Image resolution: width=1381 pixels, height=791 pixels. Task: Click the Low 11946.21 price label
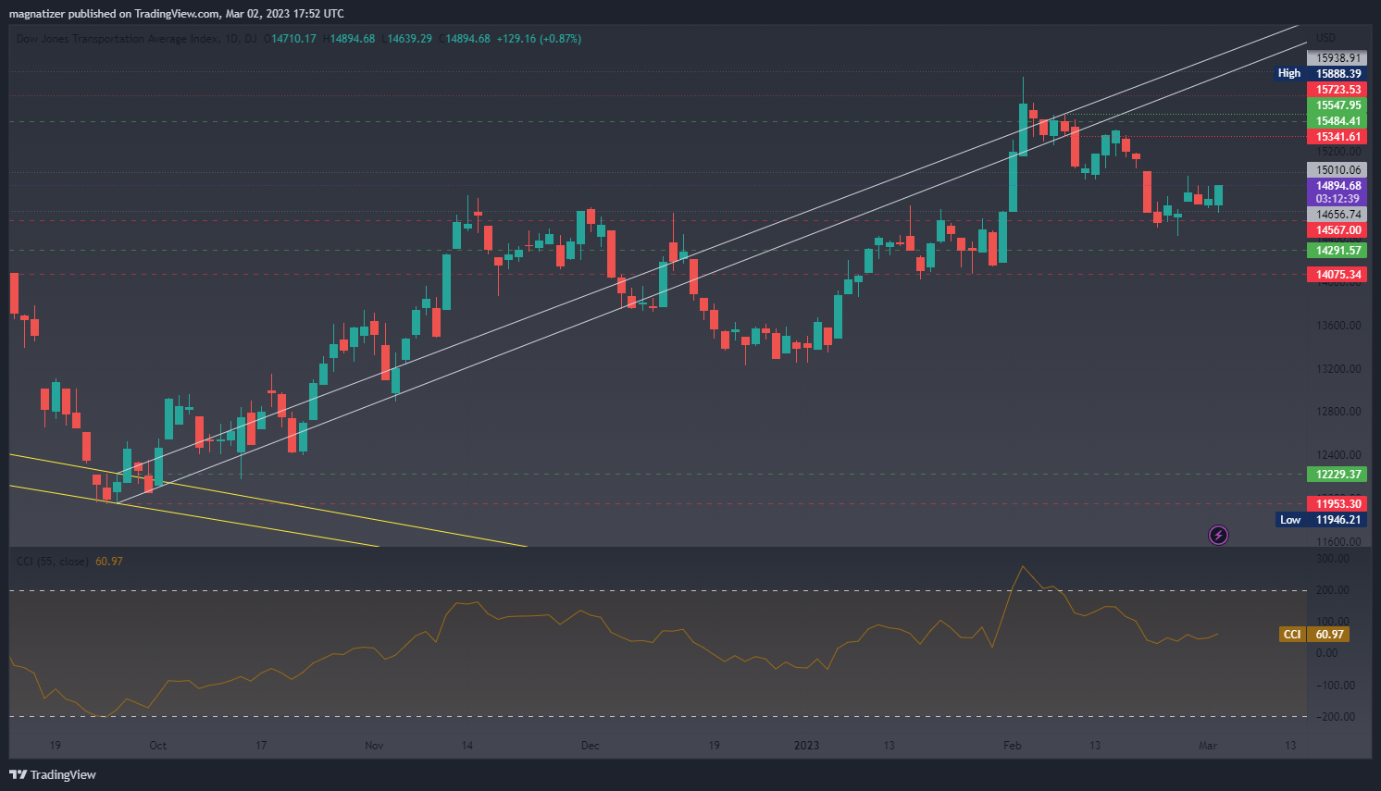[x=1321, y=520]
